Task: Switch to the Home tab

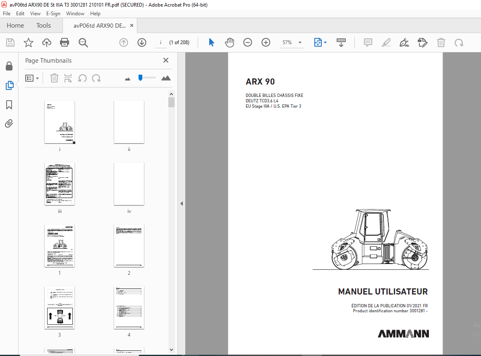Action: coord(15,26)
